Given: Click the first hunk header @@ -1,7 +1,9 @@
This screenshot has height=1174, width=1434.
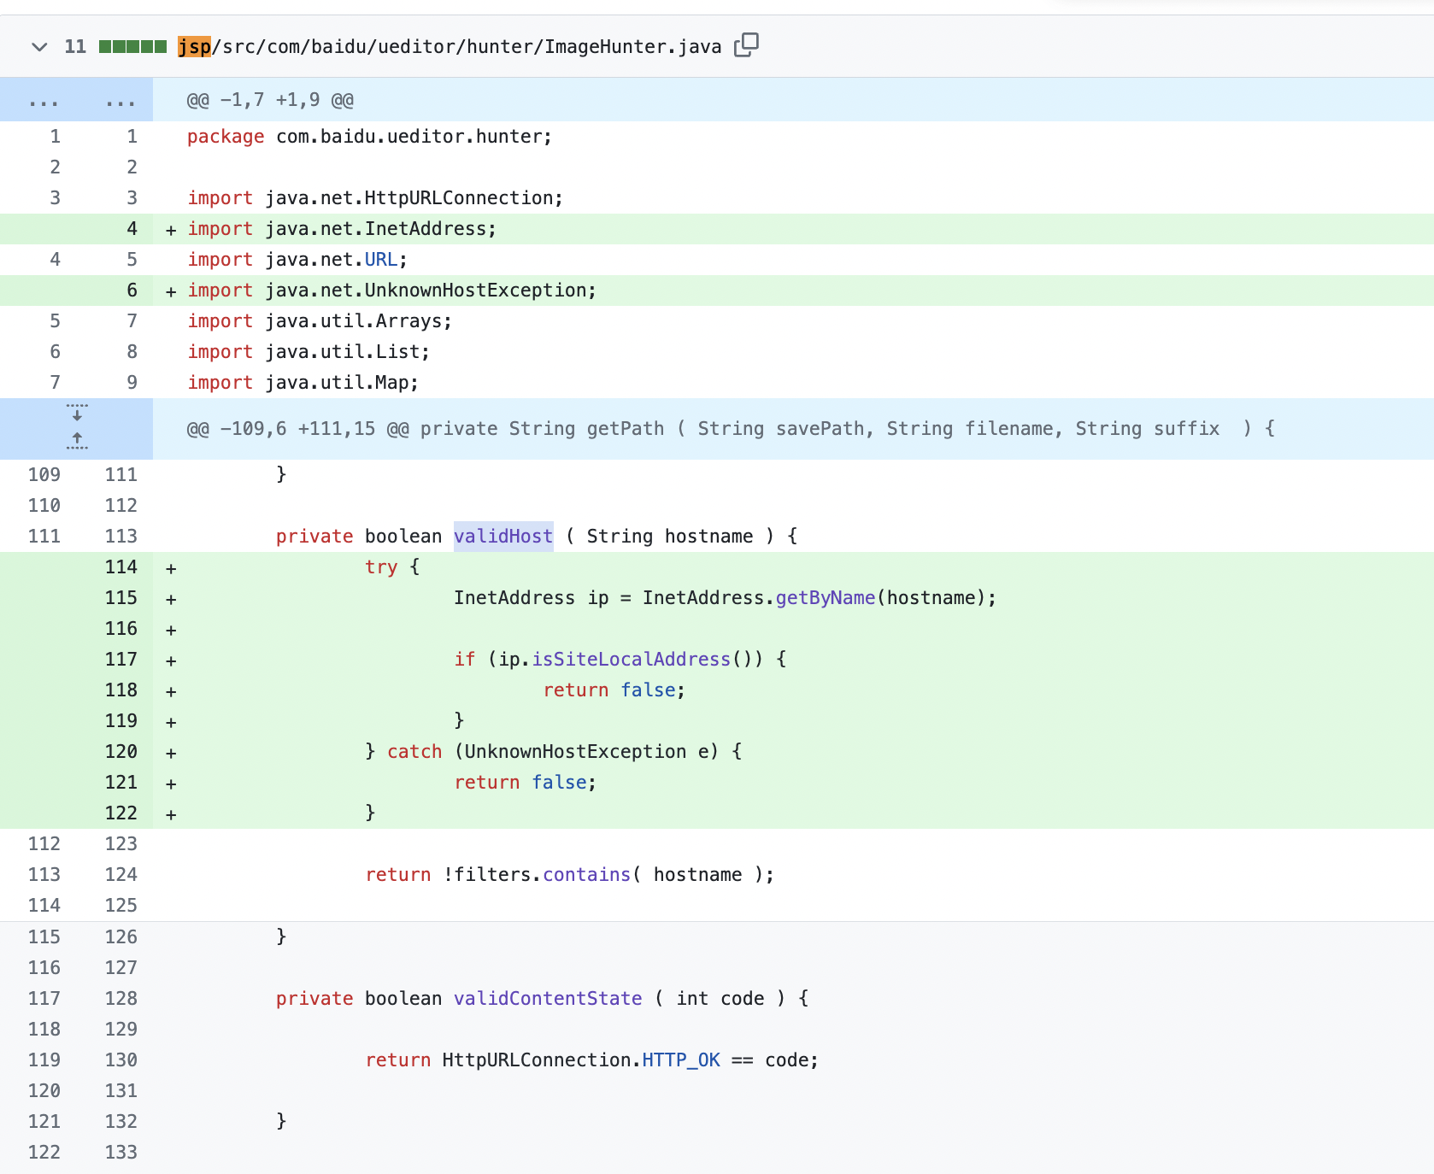Looking at the screenshot, I should click(x=270, y=100).
